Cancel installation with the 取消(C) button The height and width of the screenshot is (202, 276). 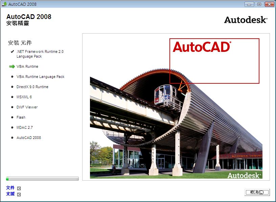pyautogui.click(x=257, y=192)
